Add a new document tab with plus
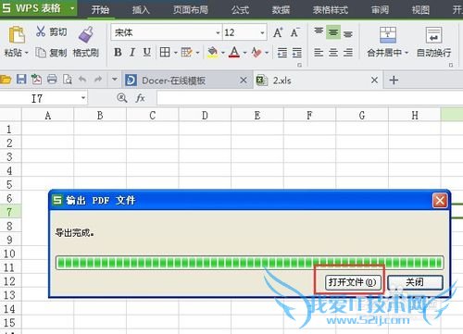Viewport: 463px width, 334px height. pyautogui.click(x=394, y=80)
